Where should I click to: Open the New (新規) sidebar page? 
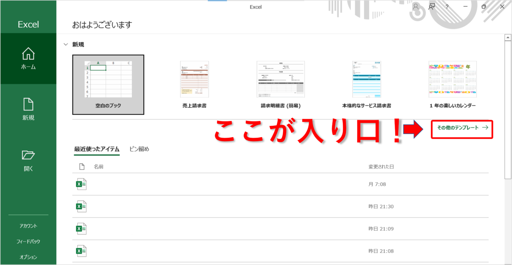pos(28,109)
